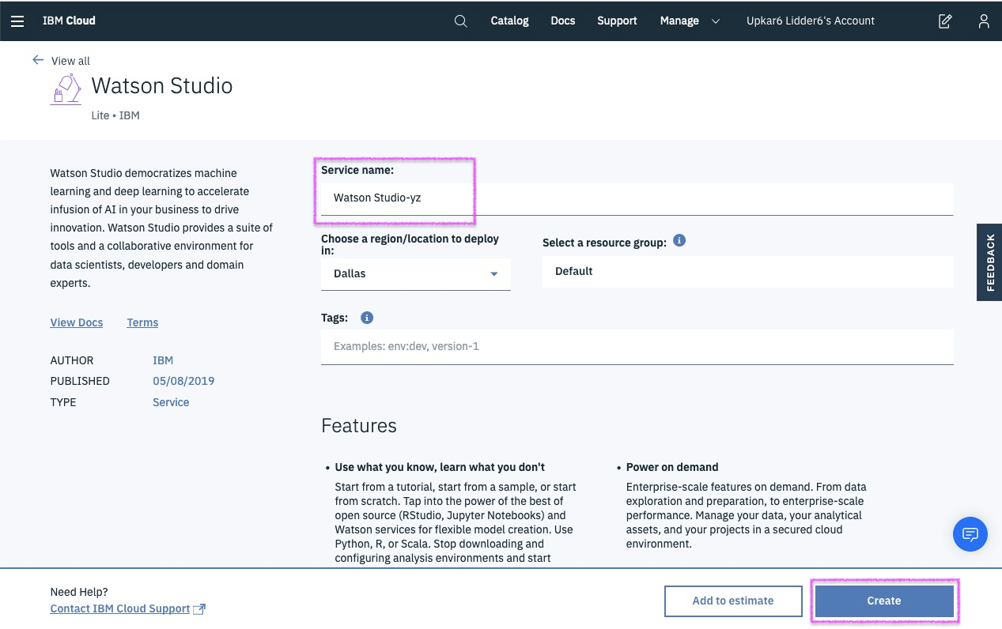Click the Create button
Viewport: 1002px width, 629px height.
point(884,601)
